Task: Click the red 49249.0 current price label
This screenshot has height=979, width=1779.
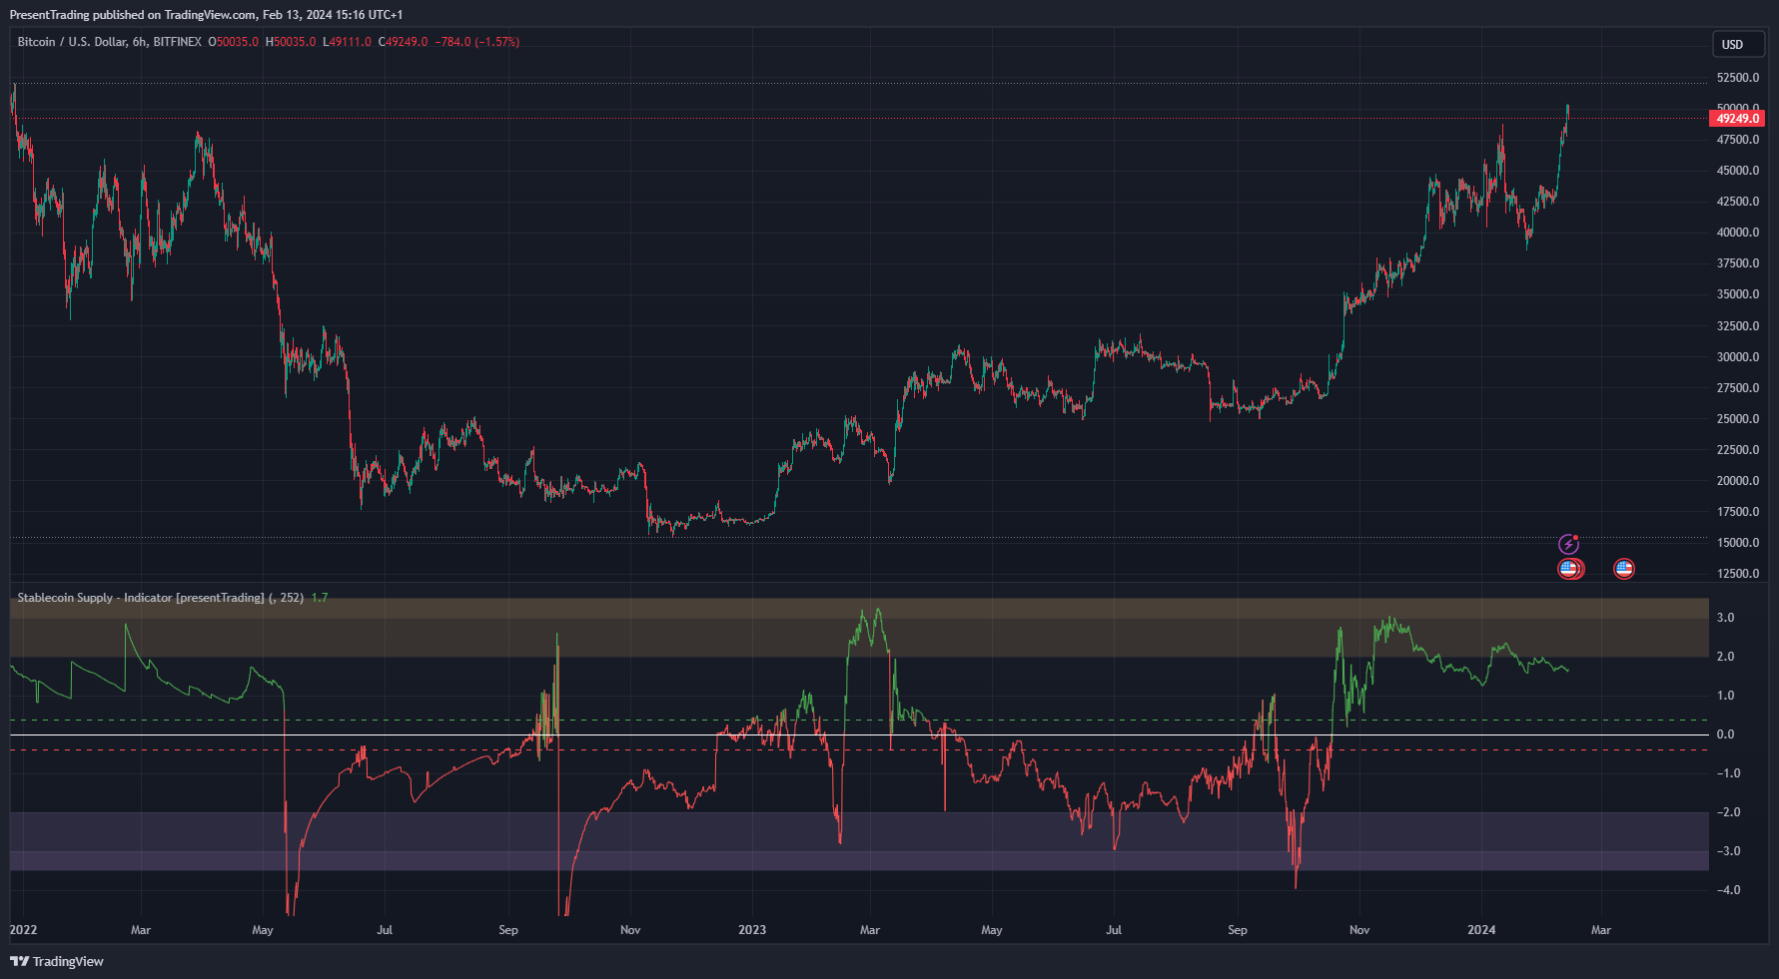Action: pos(1737,119)
